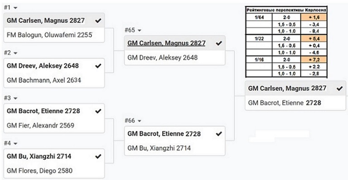Screen dimensions: 348x180
Task: Click orange +1,6 cell in rating table
Action: (x=314, y=17)
